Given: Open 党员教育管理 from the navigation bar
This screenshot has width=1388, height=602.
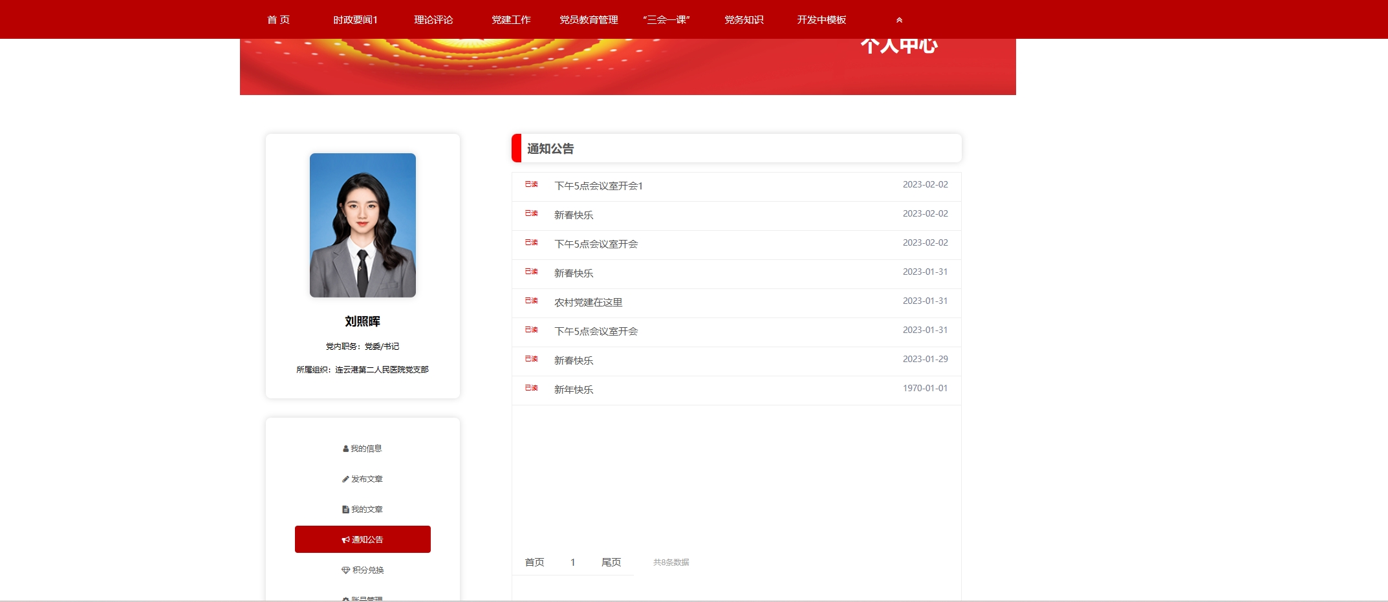Looking at the screenshot, I should point(589,20).
